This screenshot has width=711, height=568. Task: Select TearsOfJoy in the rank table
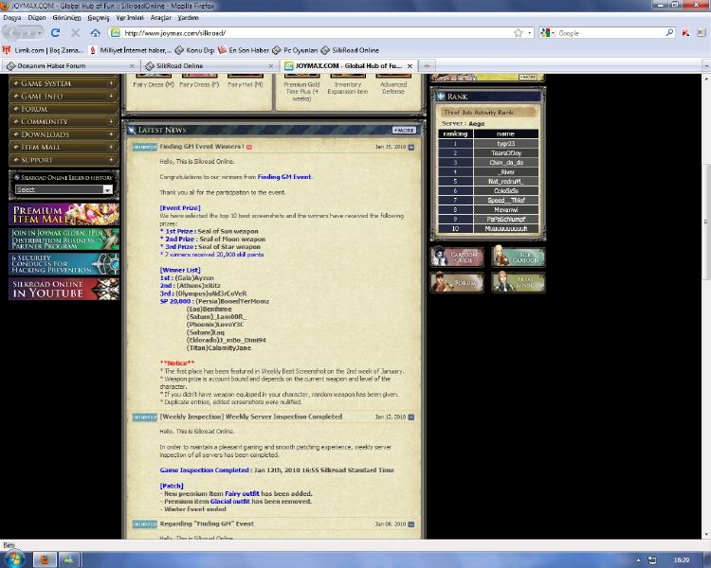pyautogui.click(x=505, y=153)
